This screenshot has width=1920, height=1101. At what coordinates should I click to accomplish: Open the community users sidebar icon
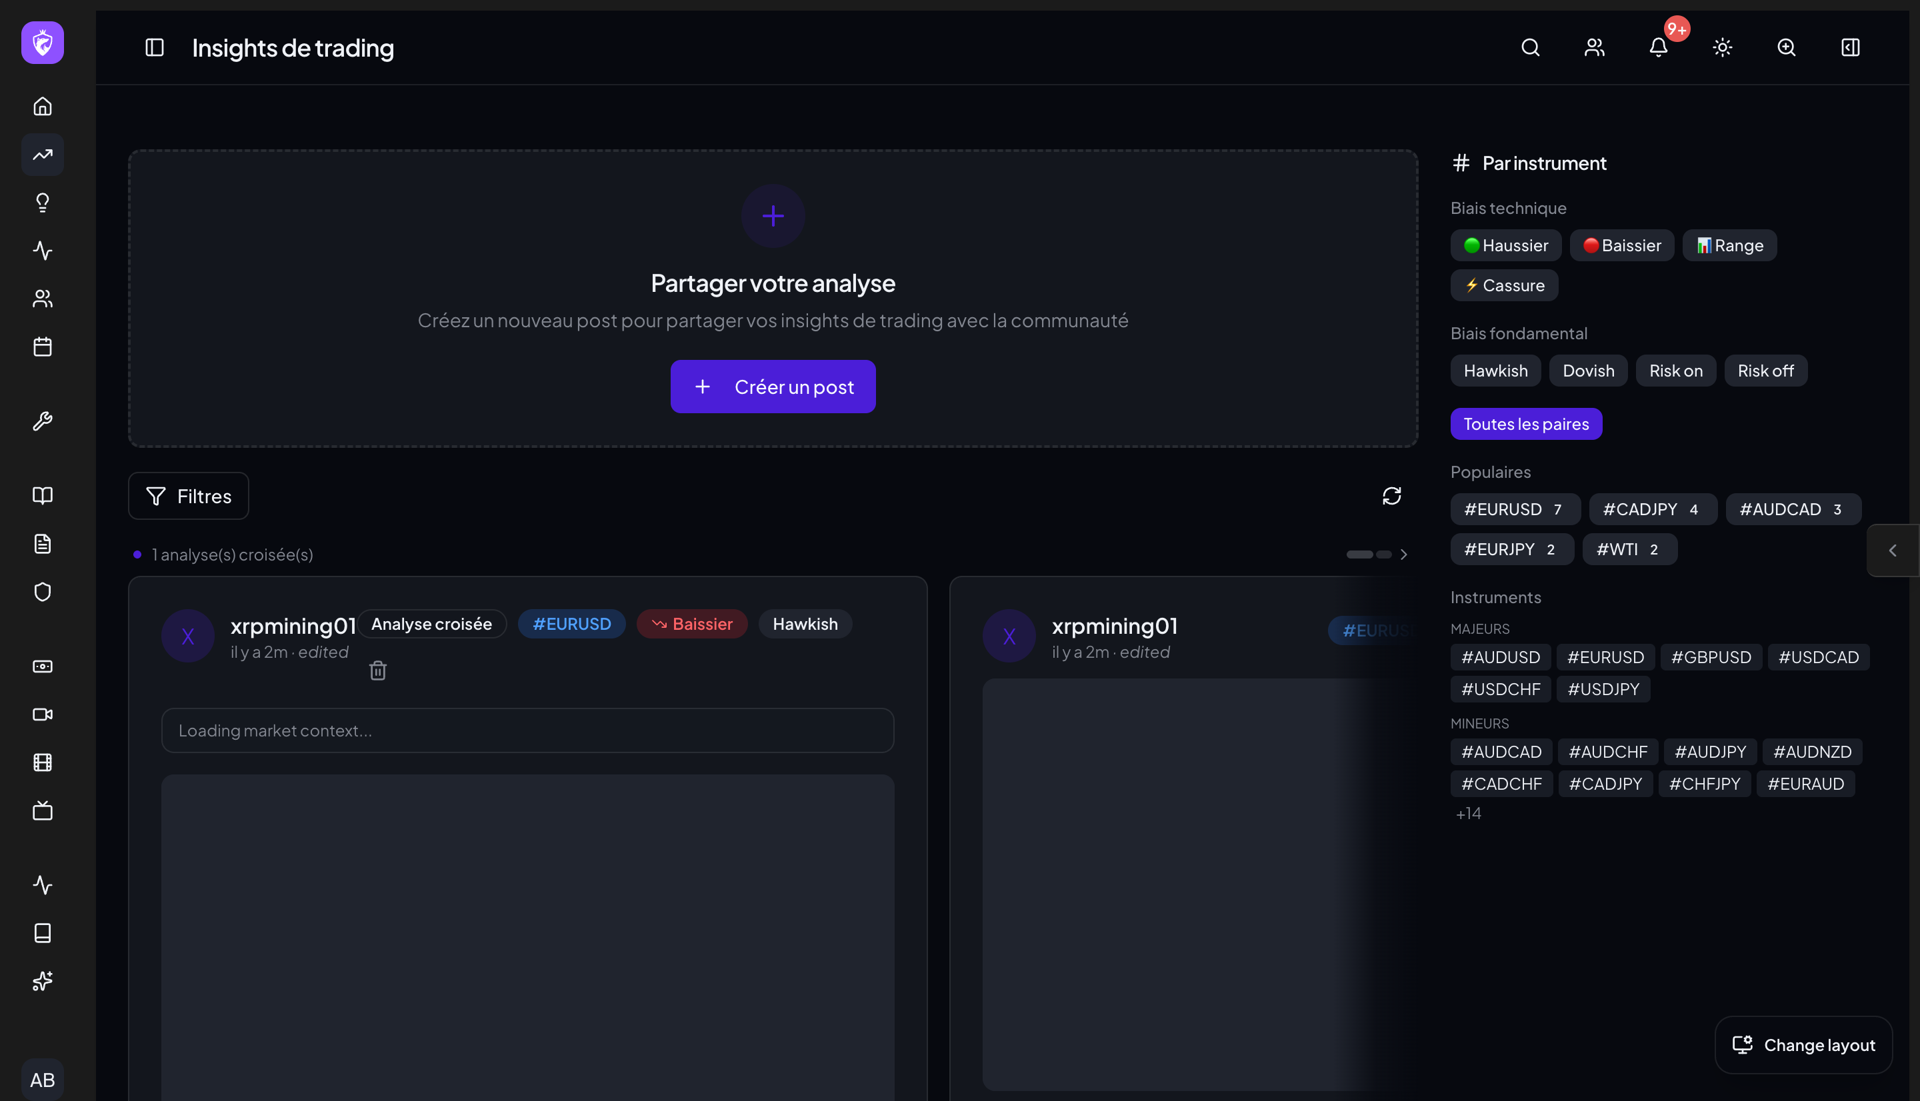(43, 299)
